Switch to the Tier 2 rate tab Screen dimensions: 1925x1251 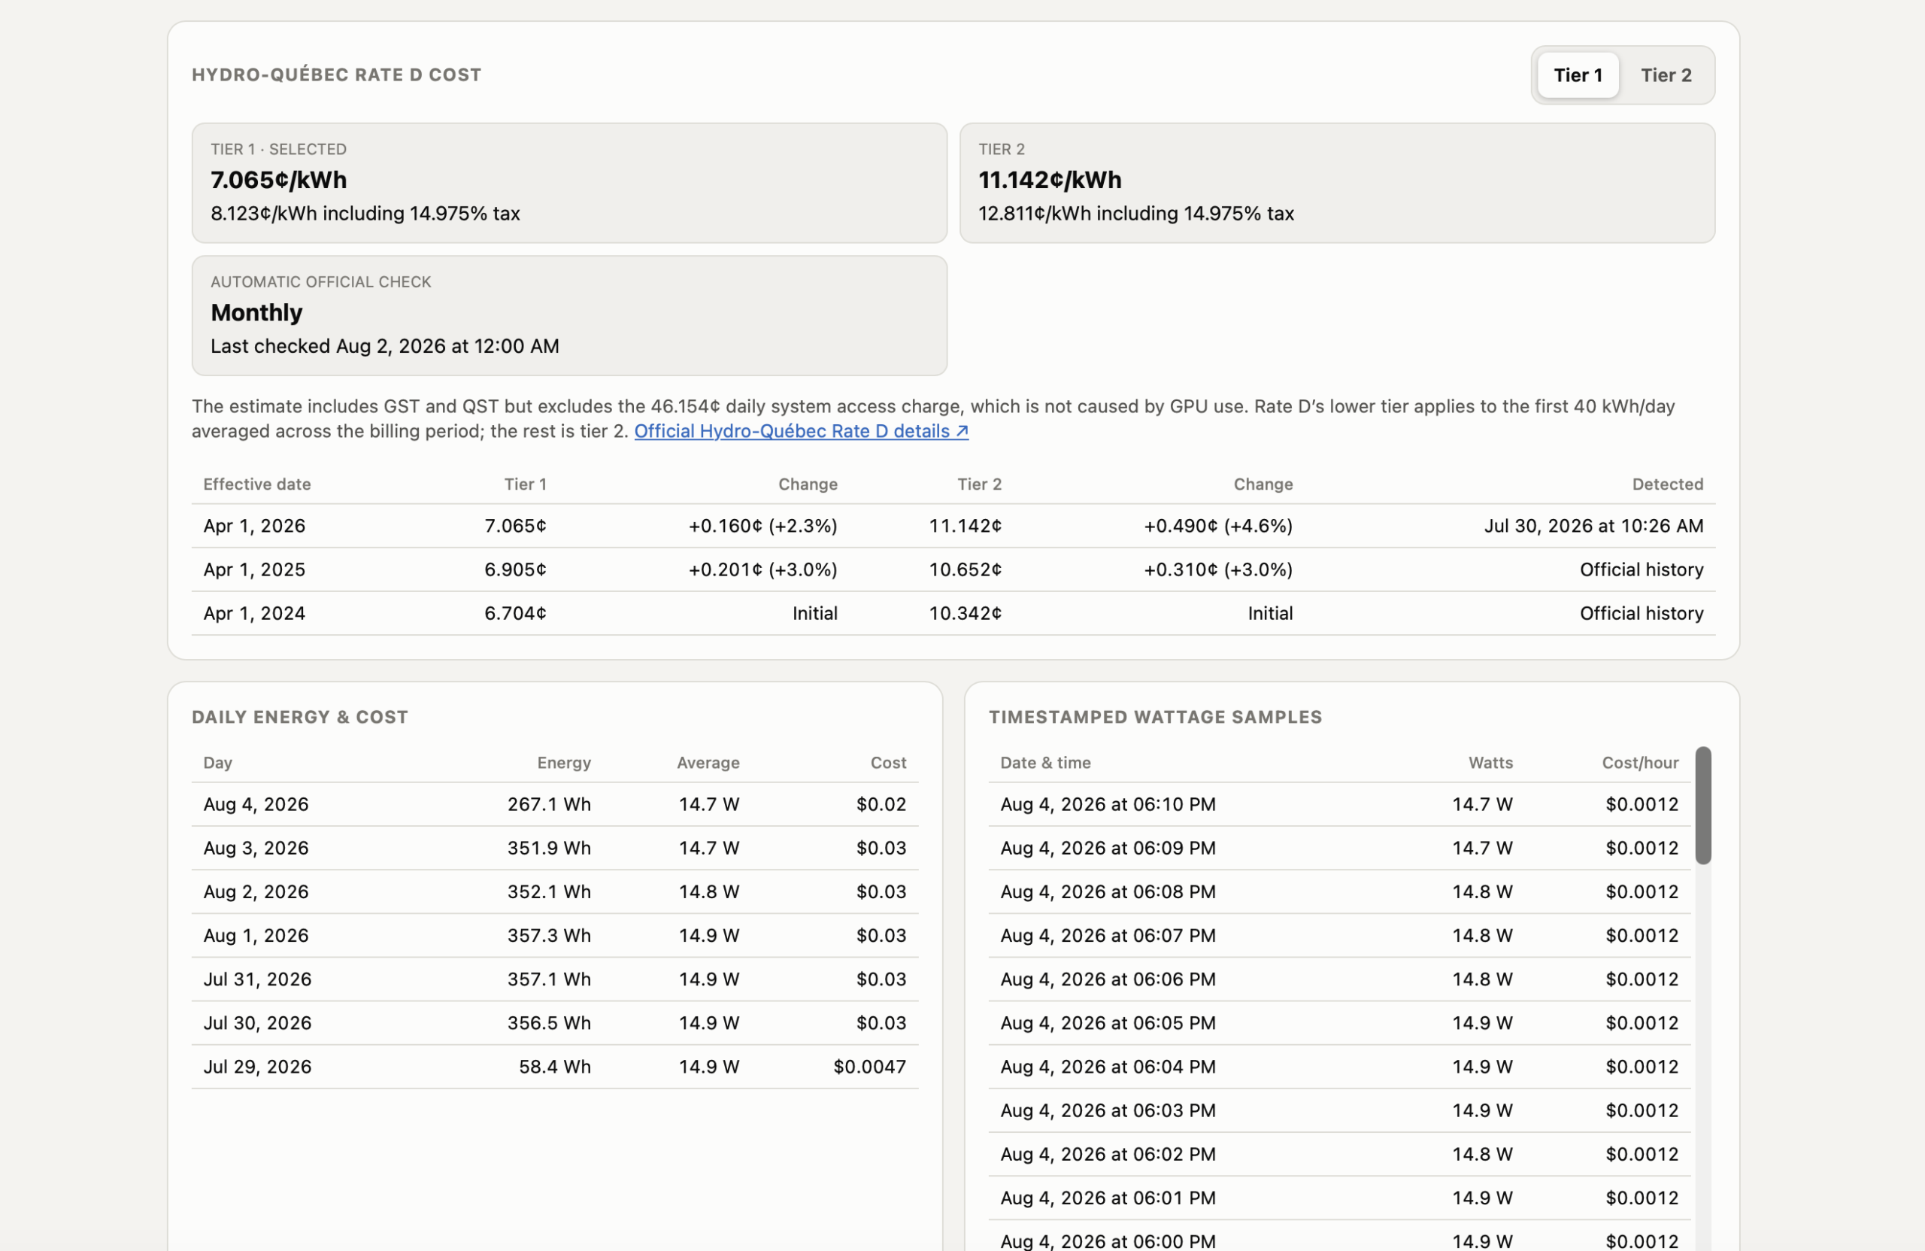(1666, 75)
